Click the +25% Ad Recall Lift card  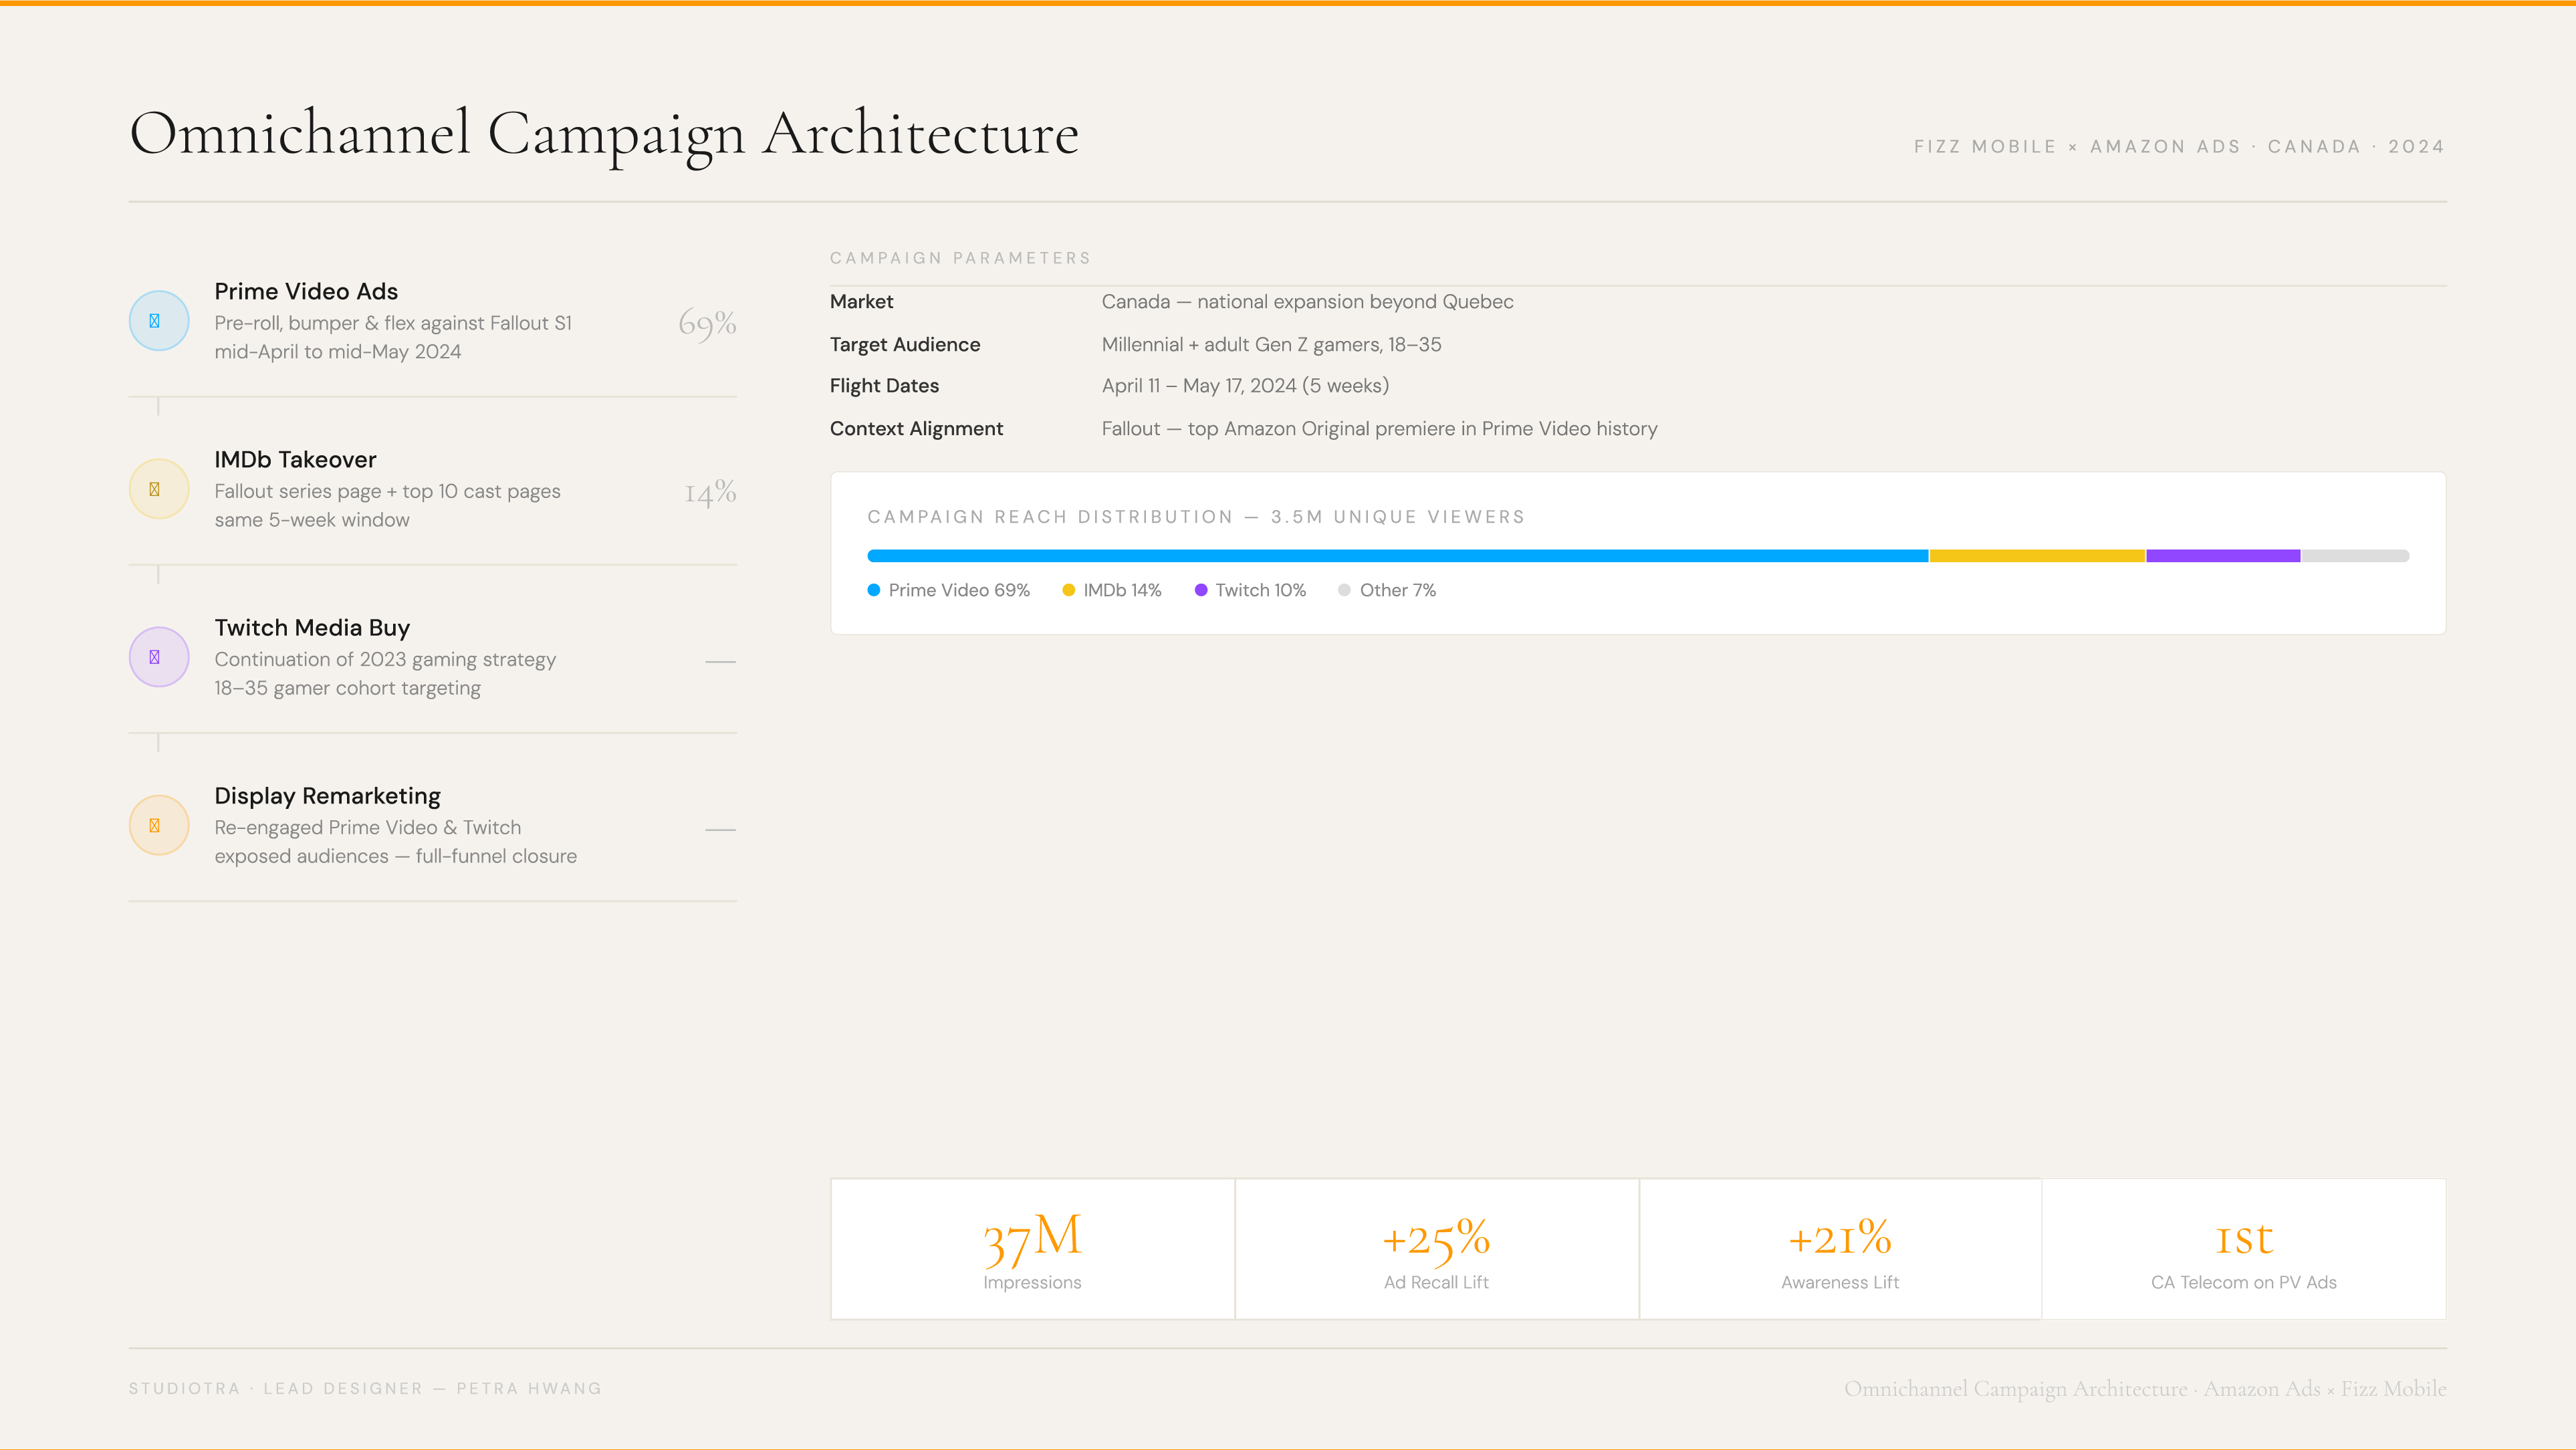click(x=1436, y=1249)
